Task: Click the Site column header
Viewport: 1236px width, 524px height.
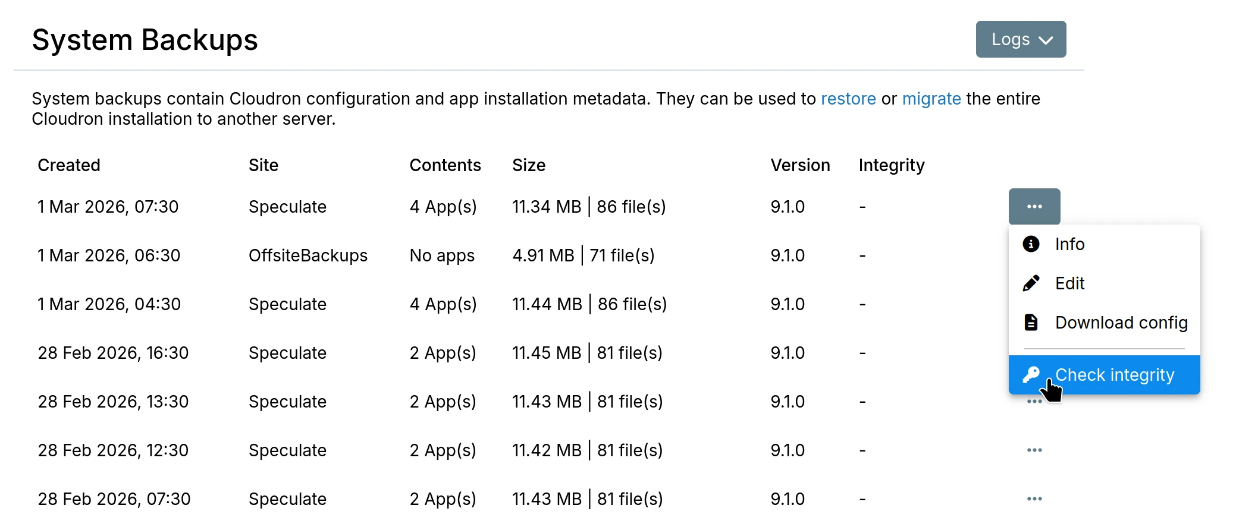Action: click(263, 165)
